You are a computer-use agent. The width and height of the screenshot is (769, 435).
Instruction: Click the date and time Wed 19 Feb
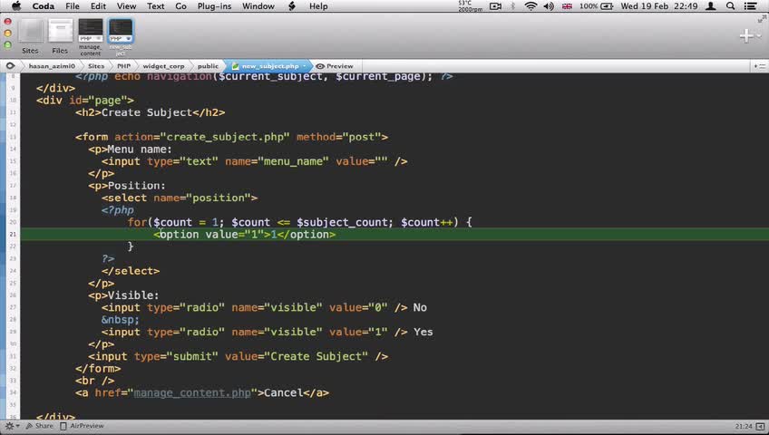point(659,6)
